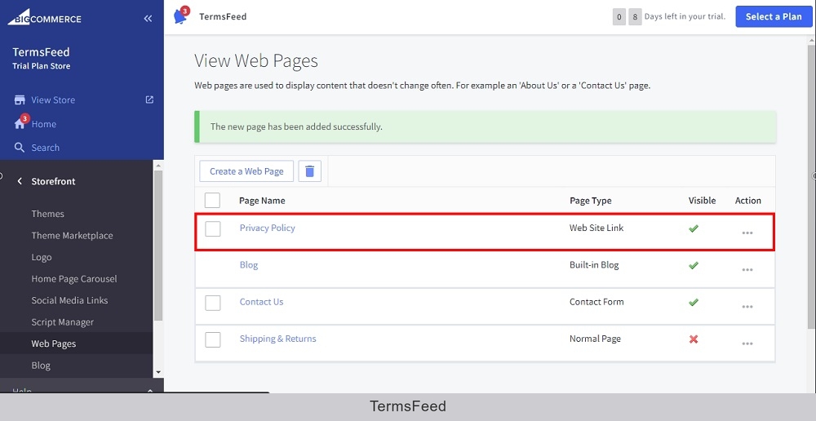The height and width of the screenshot is (421, 816).
Task: Click the Search magnifier icon
Action: click(x=20, y=148)
